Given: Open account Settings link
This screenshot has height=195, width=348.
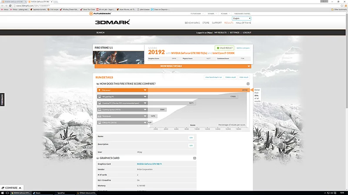Looking at the screenshot, I should click(234, 32).
